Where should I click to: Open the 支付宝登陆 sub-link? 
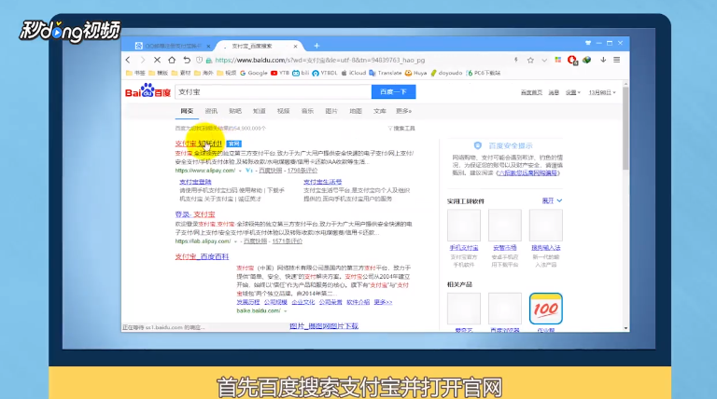(x=195, y=182)
